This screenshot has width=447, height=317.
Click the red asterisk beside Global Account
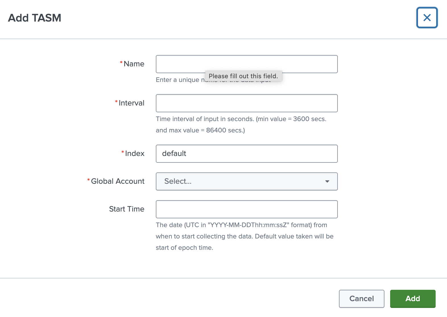88,180
